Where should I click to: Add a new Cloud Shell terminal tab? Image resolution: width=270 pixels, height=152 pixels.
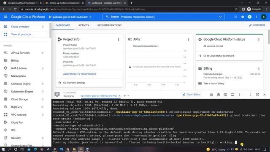click(x=125, y=96)
